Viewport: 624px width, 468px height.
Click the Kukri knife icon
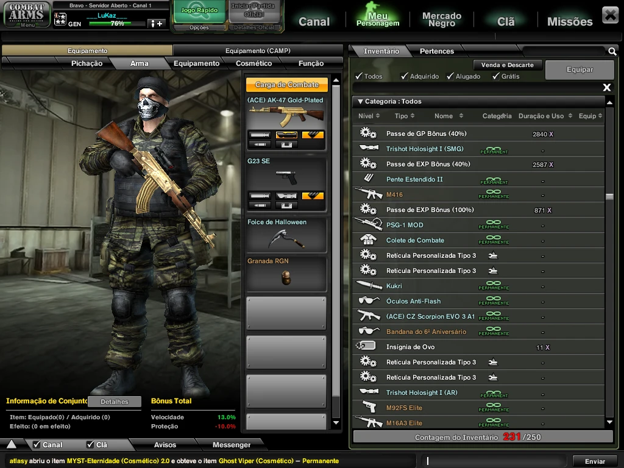[x=367, y=286]
